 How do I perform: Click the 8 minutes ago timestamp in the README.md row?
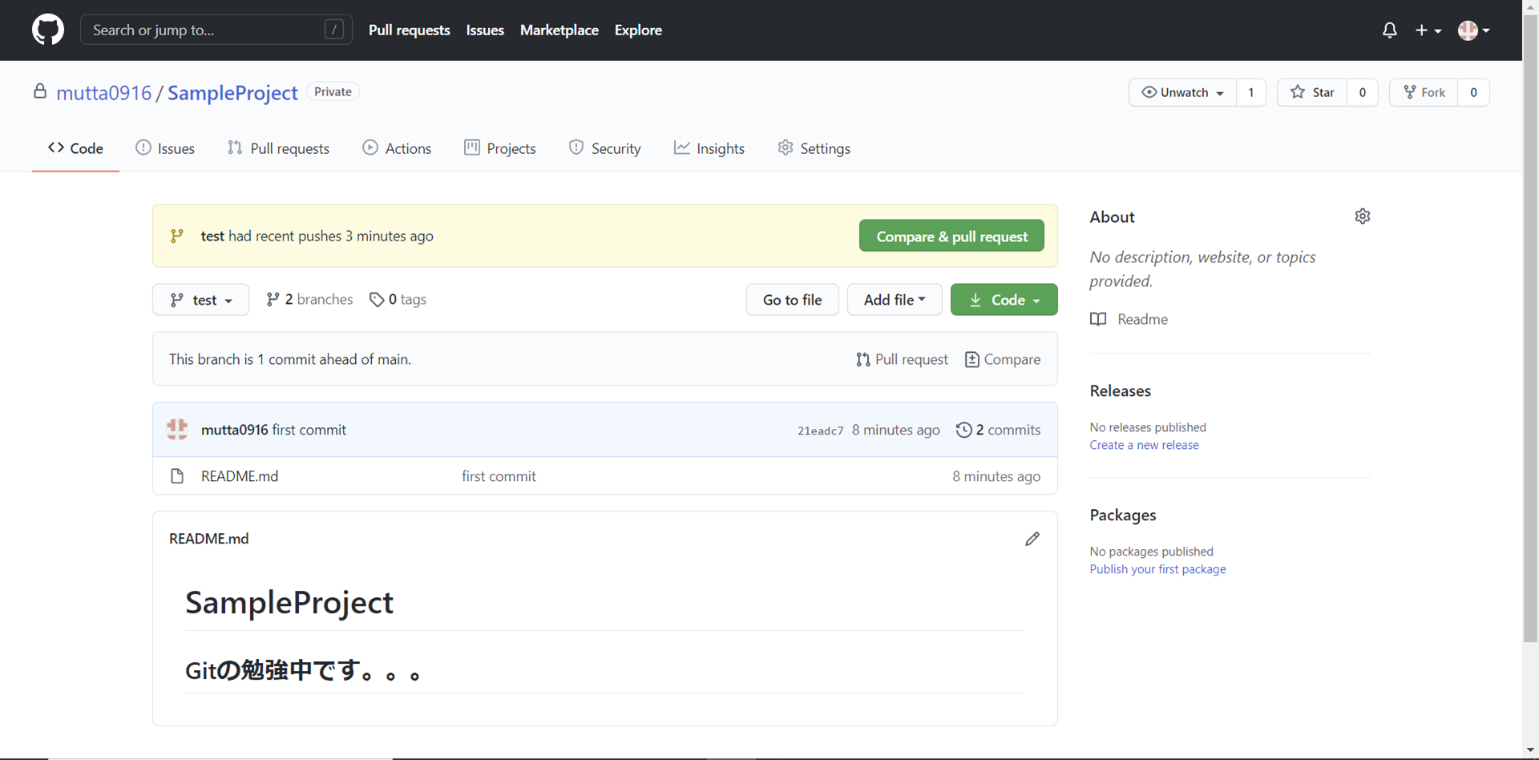click(x=996, y=476)
